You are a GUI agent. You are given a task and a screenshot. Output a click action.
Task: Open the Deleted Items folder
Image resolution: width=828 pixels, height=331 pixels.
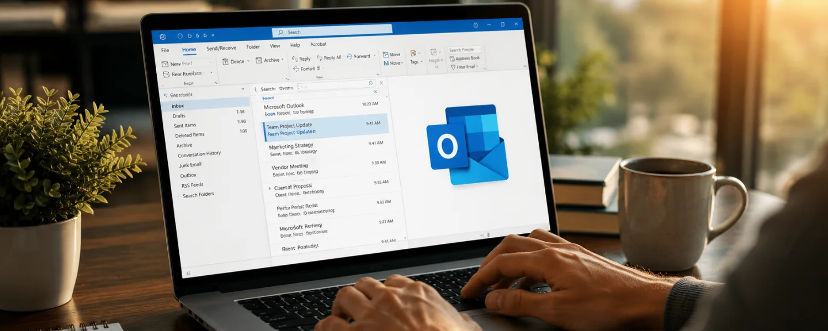tap(189, 135)
